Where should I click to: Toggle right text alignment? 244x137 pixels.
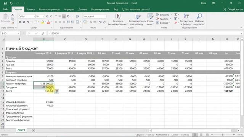64,22
